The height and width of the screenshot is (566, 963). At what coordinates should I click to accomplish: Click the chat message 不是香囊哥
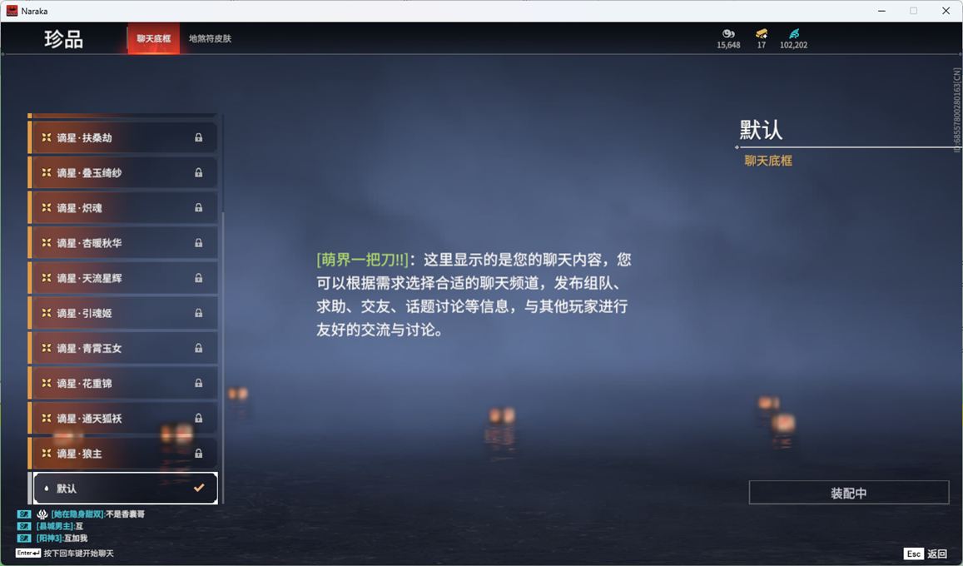coord(126,514)
